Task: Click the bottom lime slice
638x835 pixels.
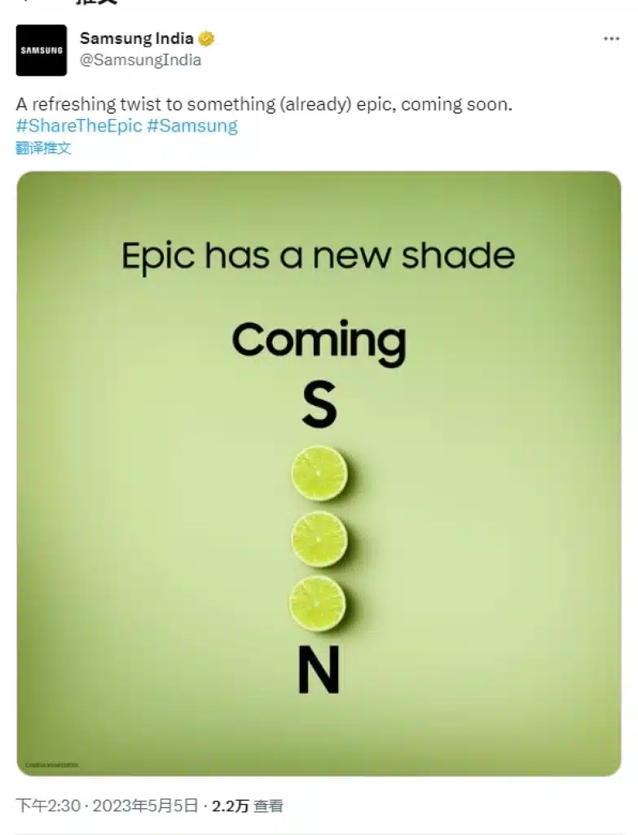Action: tap(318, 603)
